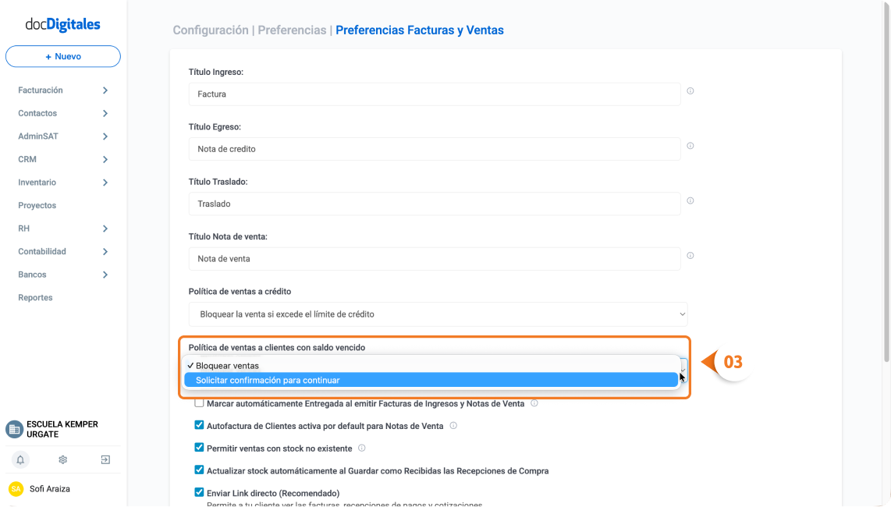Click the info icon beside Título Egreso
Screen dimensions: 891x507
690,146
